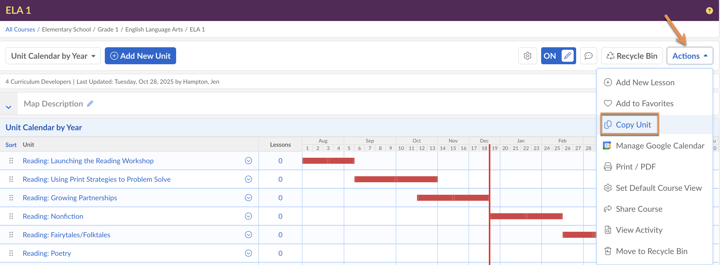Toggle the ON edit mode switch

(558, 56)
